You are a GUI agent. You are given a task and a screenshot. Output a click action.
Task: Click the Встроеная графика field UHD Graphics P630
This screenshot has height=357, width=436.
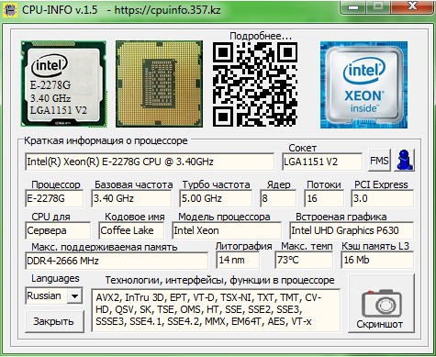[352, 230]
